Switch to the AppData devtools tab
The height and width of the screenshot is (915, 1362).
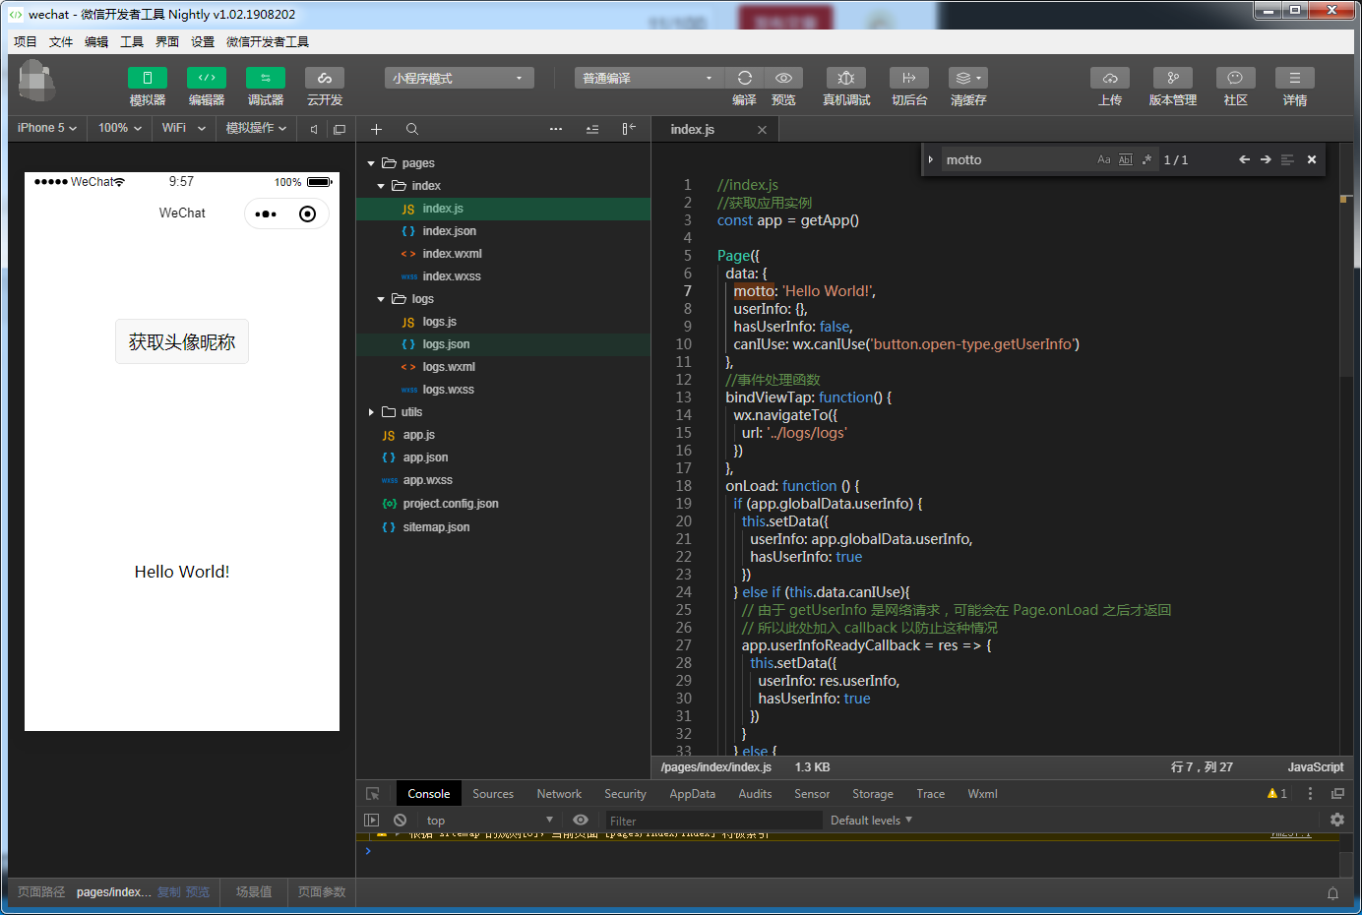(693, 794)
